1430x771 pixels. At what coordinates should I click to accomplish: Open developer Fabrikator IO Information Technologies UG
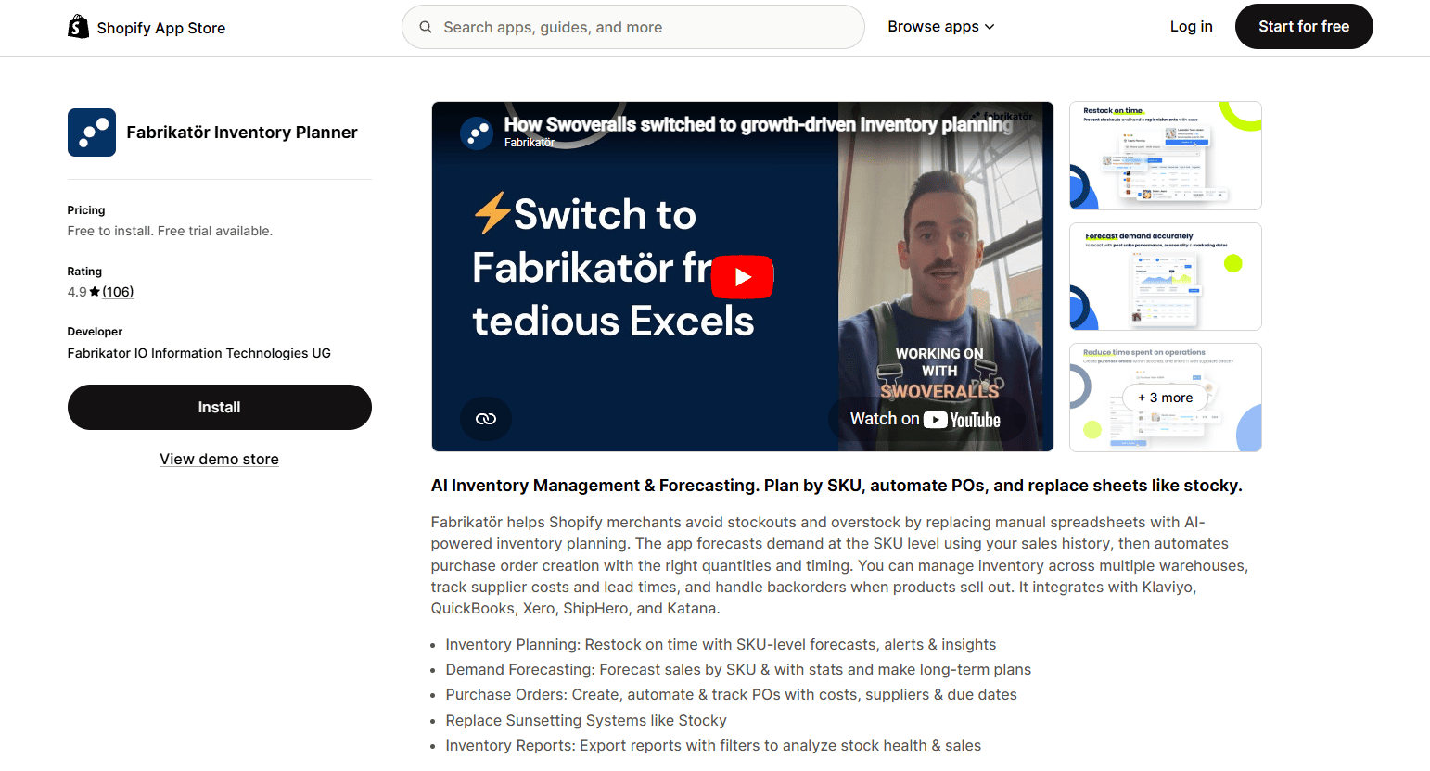click(x=199, y=353)
